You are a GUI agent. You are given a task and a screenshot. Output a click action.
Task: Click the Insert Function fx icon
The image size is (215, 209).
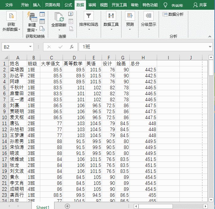pos(71,47)
